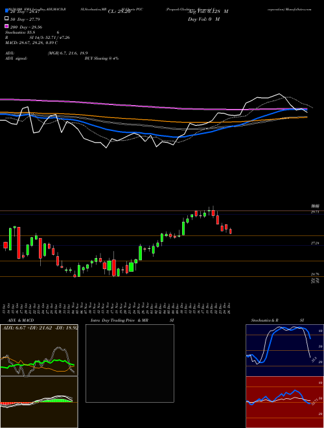Viewport: 324px width, 428px height.
Task: Click the 'Stochastics & R' panel title
Action: [265, 320]
